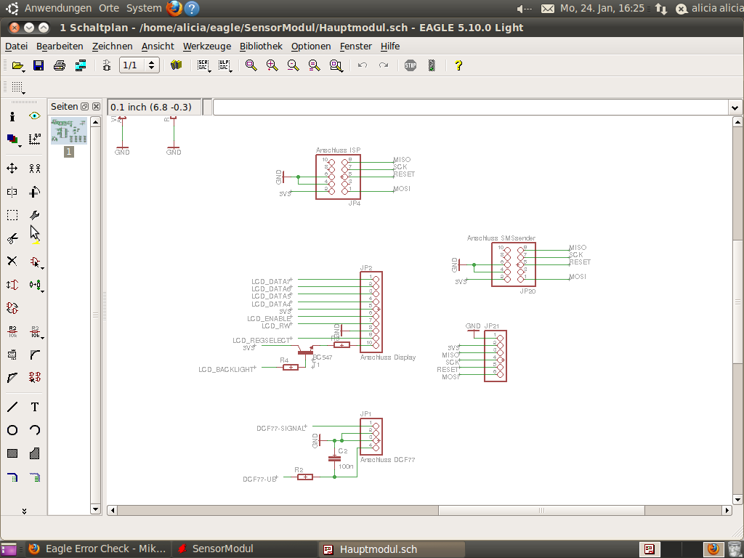Open the Ansicht menu
This screenshot has width=744, height=558.
point(158,46)
